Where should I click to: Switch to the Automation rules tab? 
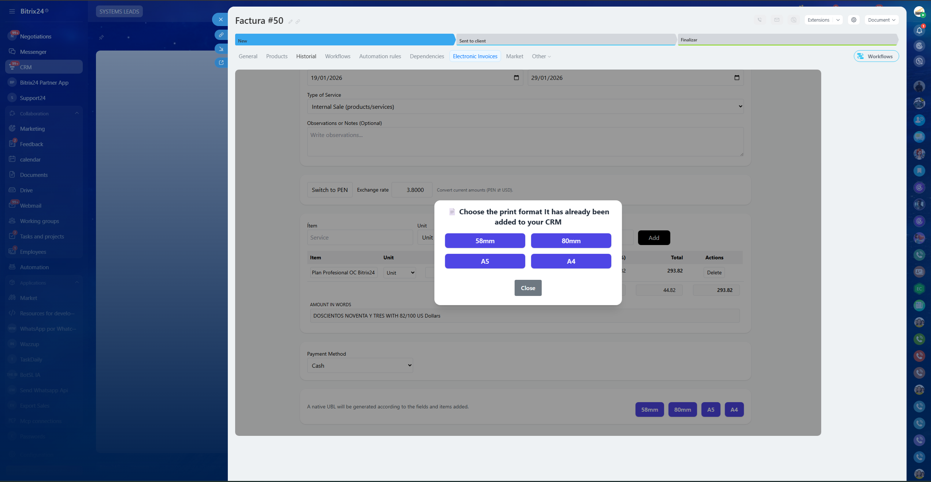point(380,56)
